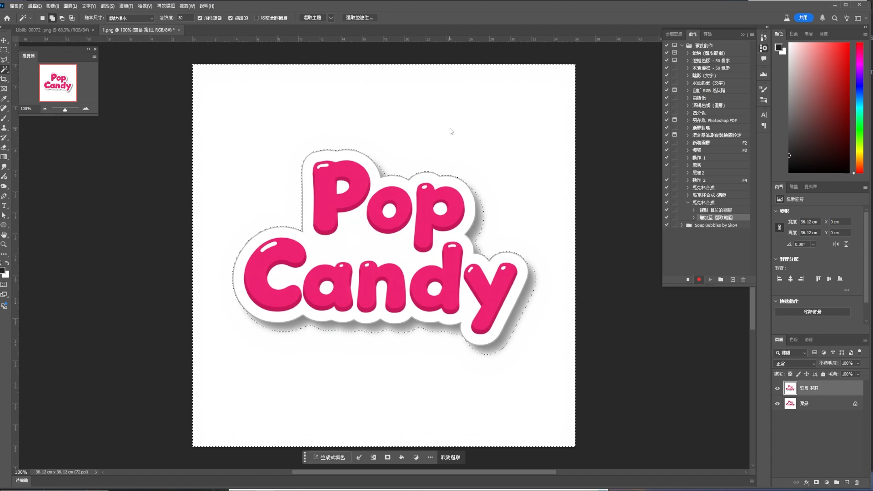The image size is (873, 491).
Task: Open the search icon in top bar
Action: pyautogui.click(x=835, y=18)
